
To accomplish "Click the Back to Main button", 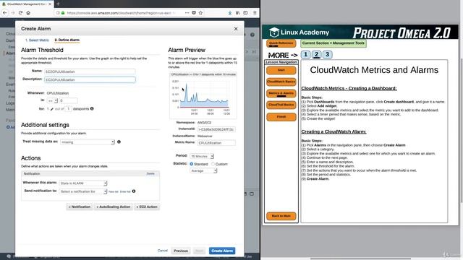I will point(281,216).
